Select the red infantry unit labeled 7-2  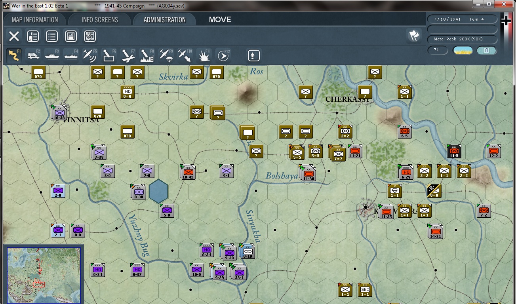(484, 211)
